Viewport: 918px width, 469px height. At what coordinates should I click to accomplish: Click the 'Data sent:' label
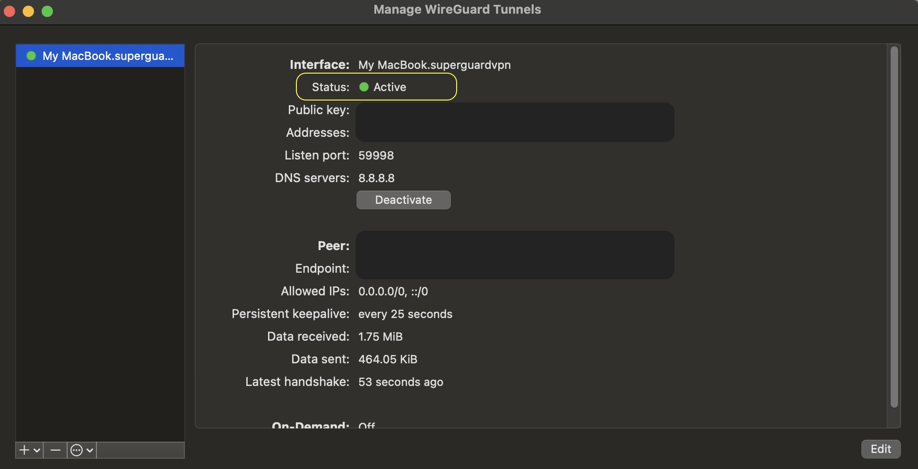coord(320,359)
